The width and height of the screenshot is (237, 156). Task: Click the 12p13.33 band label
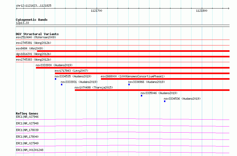tap(22, 23)
